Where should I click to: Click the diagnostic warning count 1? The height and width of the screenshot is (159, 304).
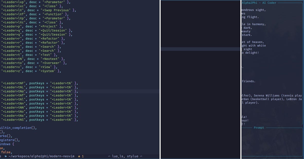83,156
